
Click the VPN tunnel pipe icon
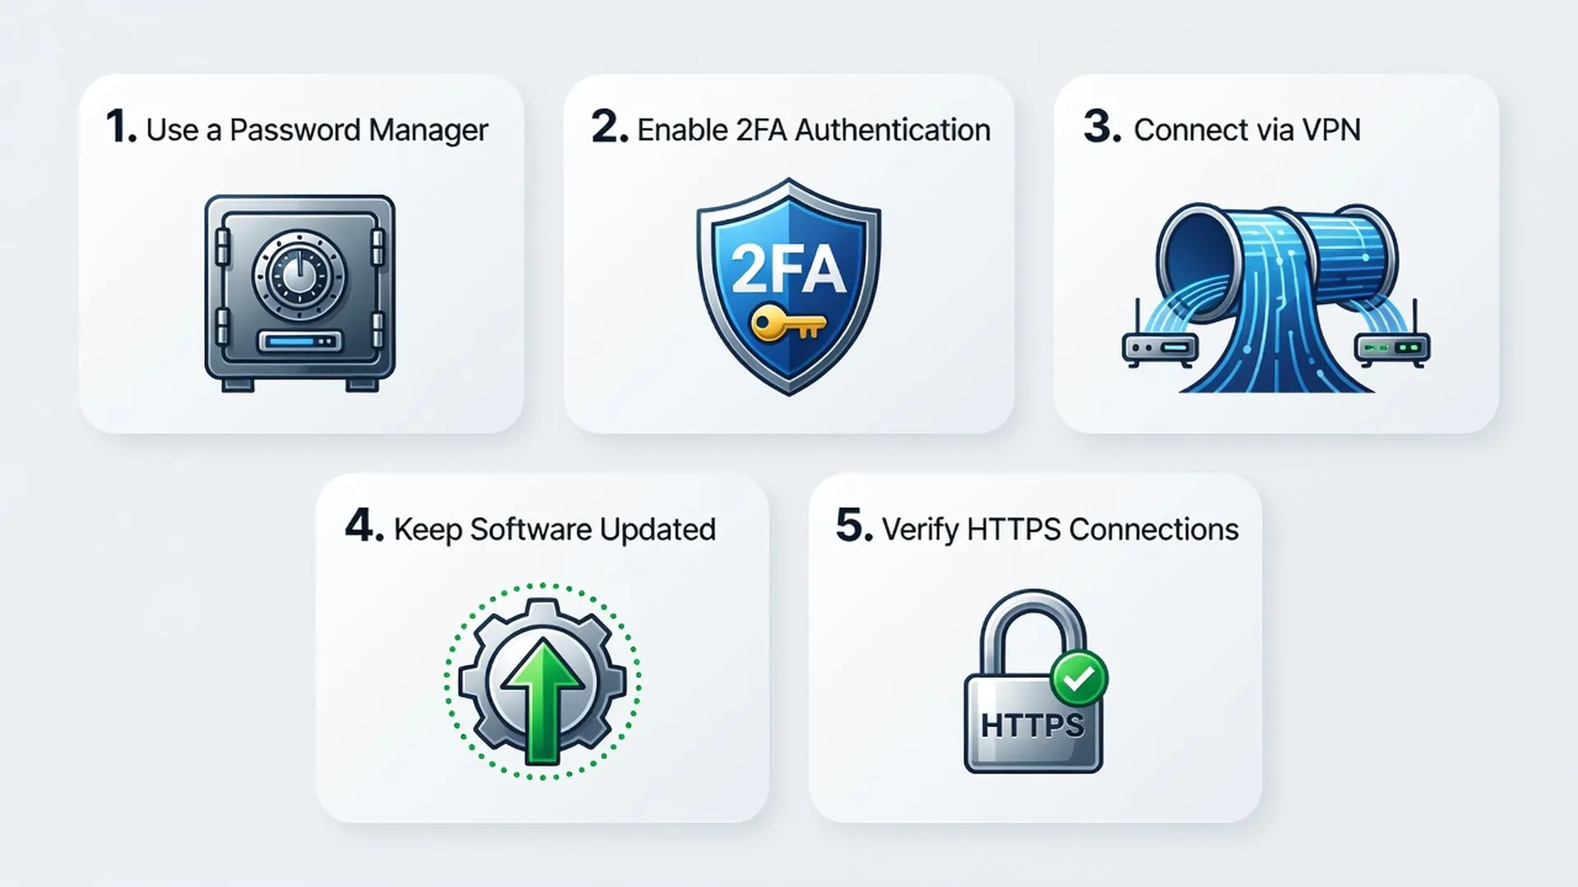pos(1276,297)
